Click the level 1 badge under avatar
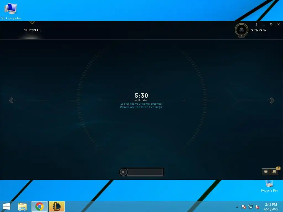 [241, 36]
